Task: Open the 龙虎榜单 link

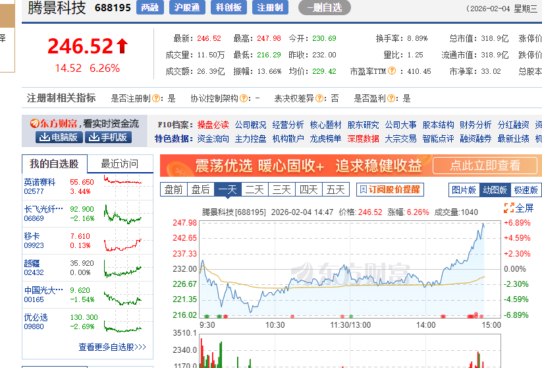Action: pos(325,138)
